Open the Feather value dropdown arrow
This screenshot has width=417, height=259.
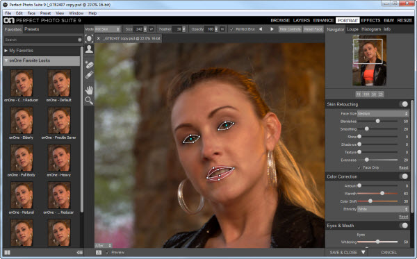tap(183, 29)
